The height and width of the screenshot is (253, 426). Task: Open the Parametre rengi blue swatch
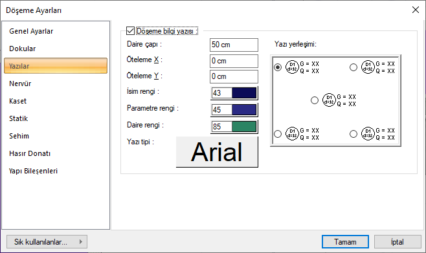click(x=244, y=109)
